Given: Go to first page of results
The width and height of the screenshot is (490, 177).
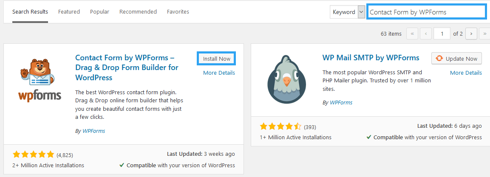Looking at the screenshot, I should [412, 34].
